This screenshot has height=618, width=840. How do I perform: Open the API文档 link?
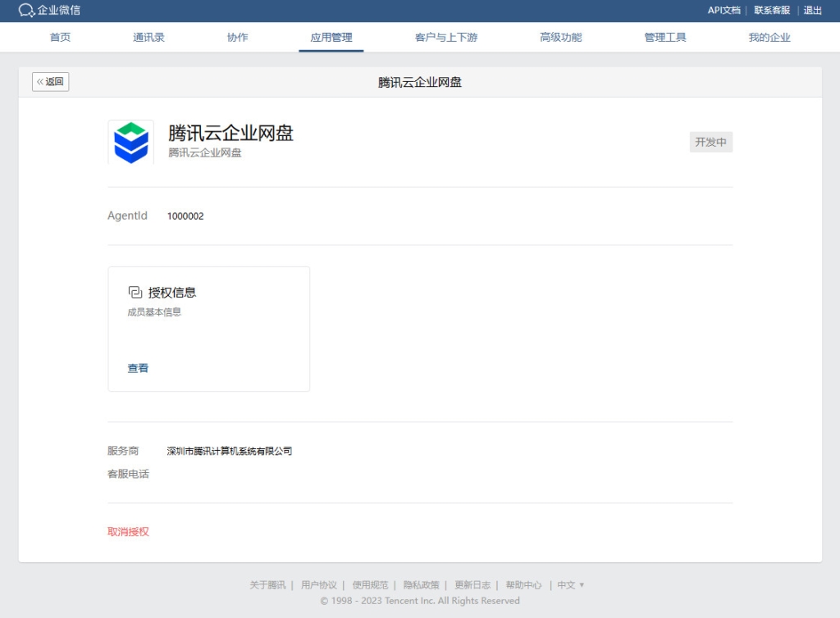coord(724,10)
